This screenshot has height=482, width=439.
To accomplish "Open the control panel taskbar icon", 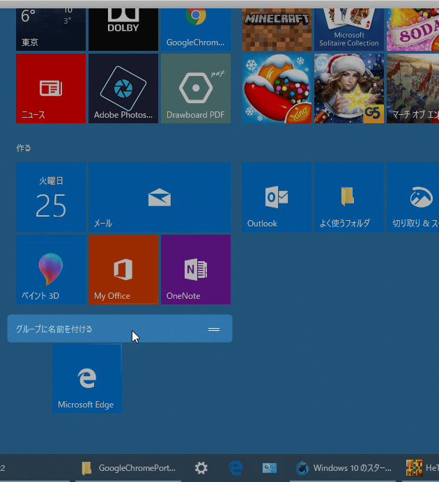I will click(270, 468).
